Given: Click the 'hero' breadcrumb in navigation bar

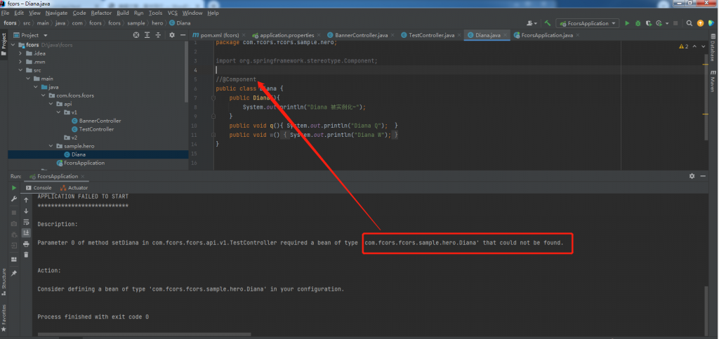Looking at the screenshot, I should point(158,23).
